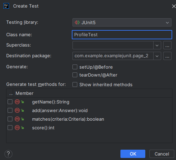The width and height of the screenshot is (176, 160).
Task: Browse for superclass with the ellipsis button
Action: click(167, 45)
